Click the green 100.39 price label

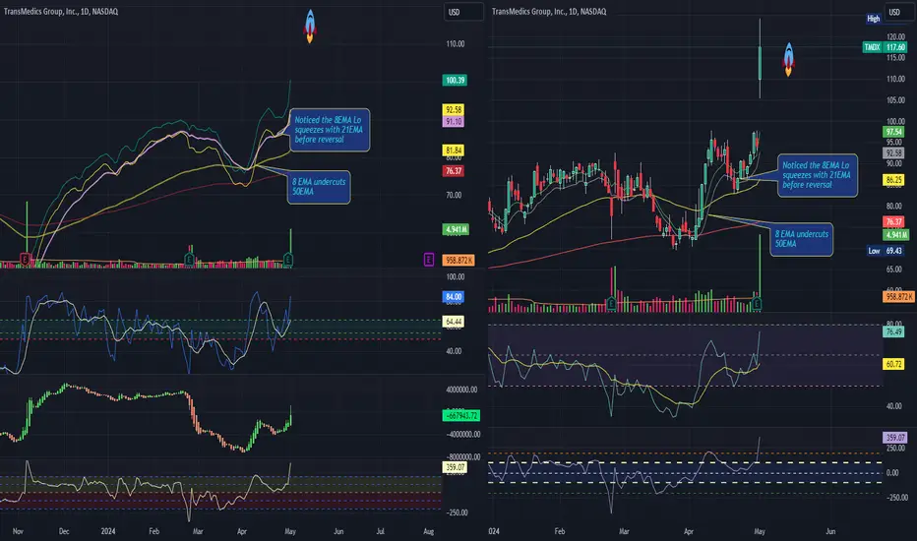click(455, 80)
